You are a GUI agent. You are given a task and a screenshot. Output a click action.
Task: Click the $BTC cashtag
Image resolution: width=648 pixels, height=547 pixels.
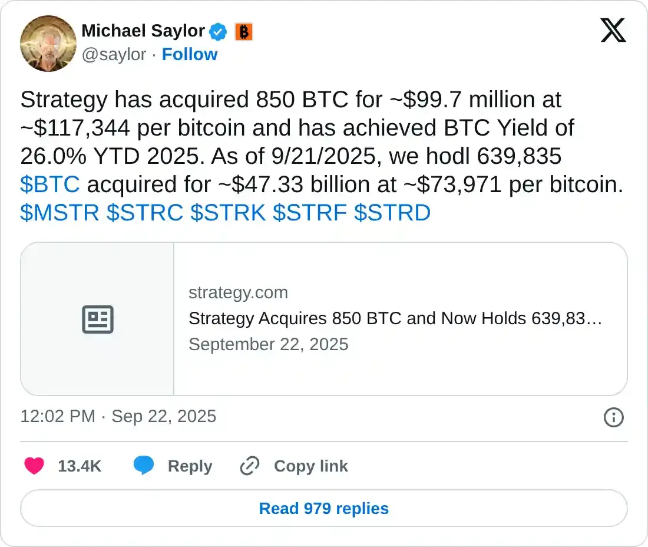[x=49, y=184]
